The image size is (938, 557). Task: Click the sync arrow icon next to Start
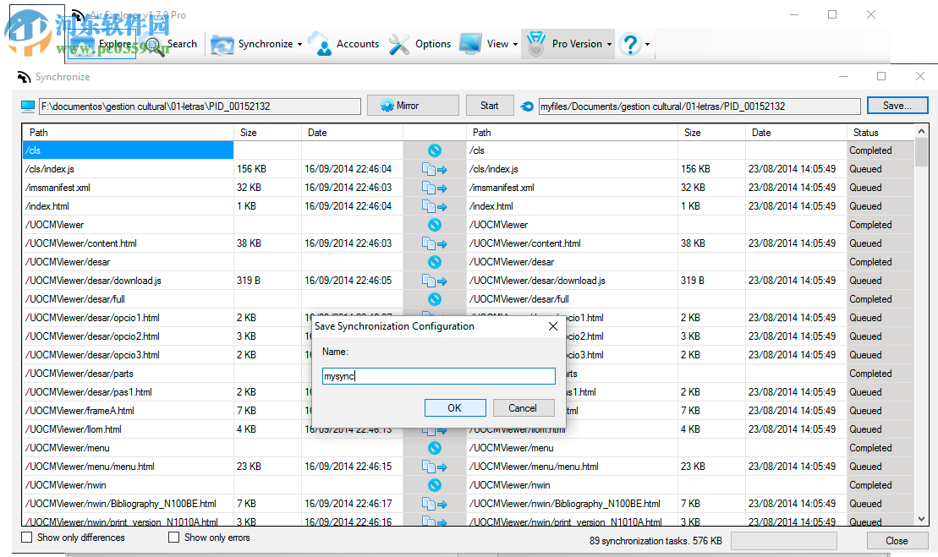click(527, 105)
